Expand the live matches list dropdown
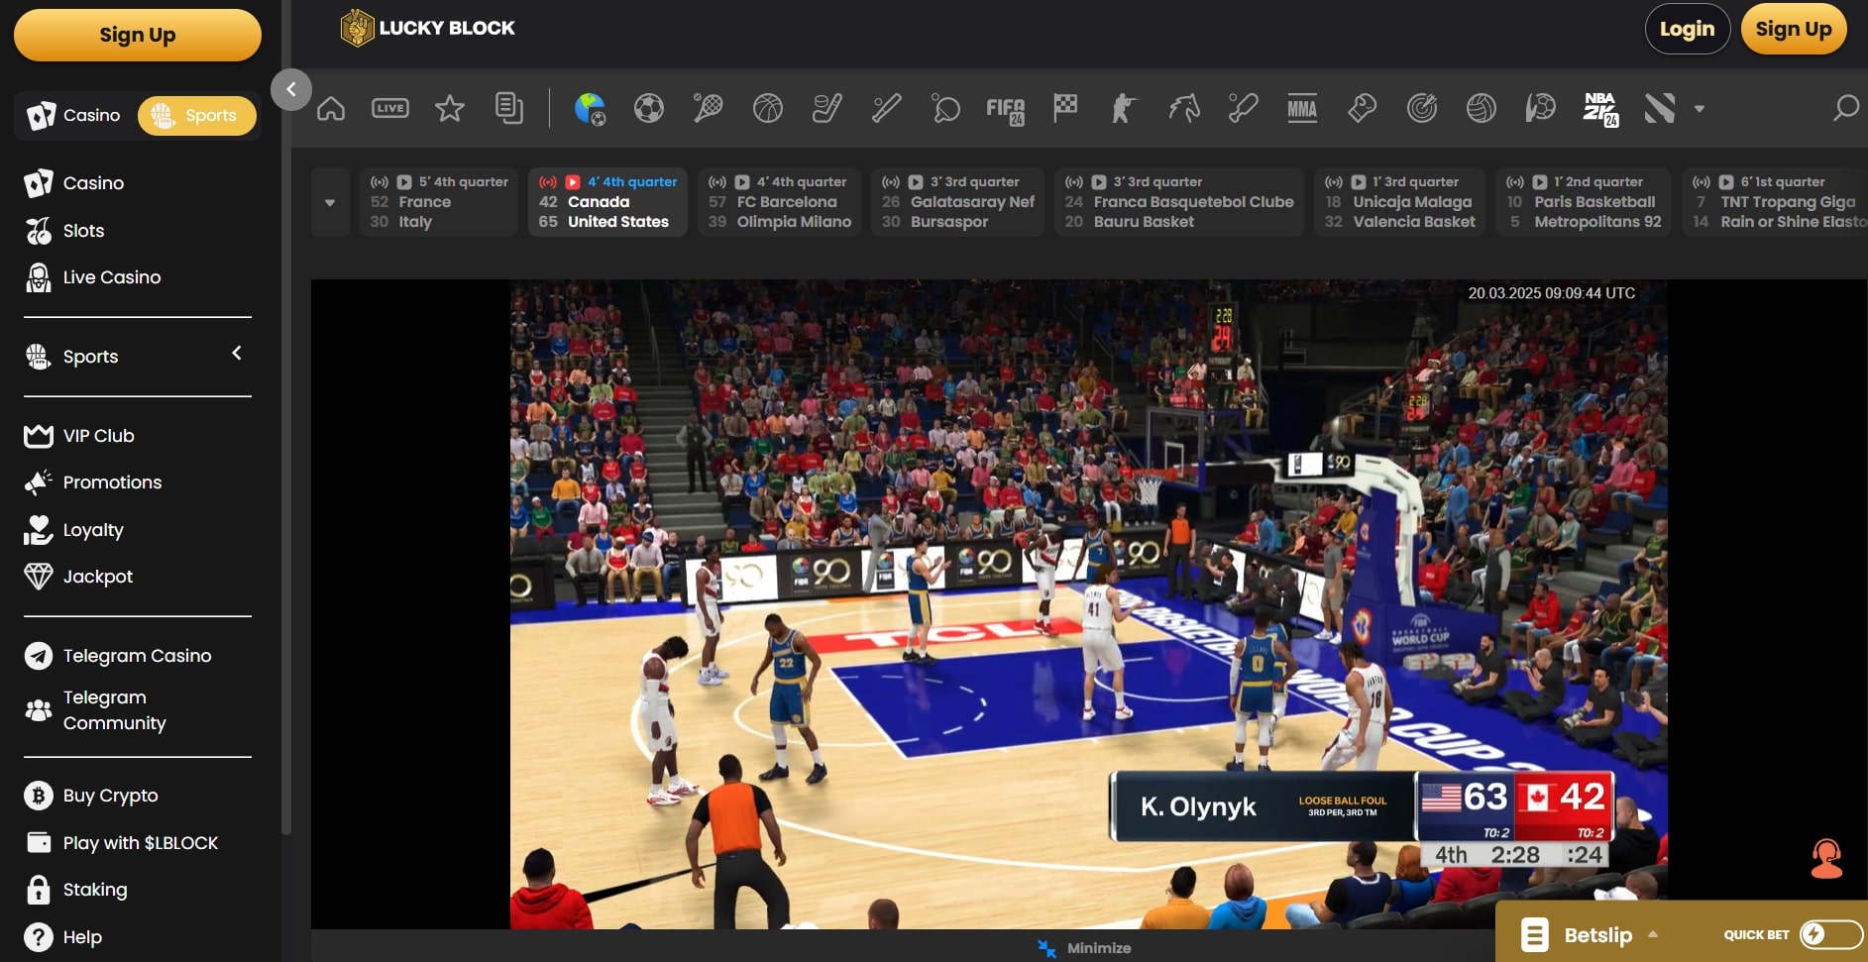Screen dimensions: 1868x962 [330, 202]
